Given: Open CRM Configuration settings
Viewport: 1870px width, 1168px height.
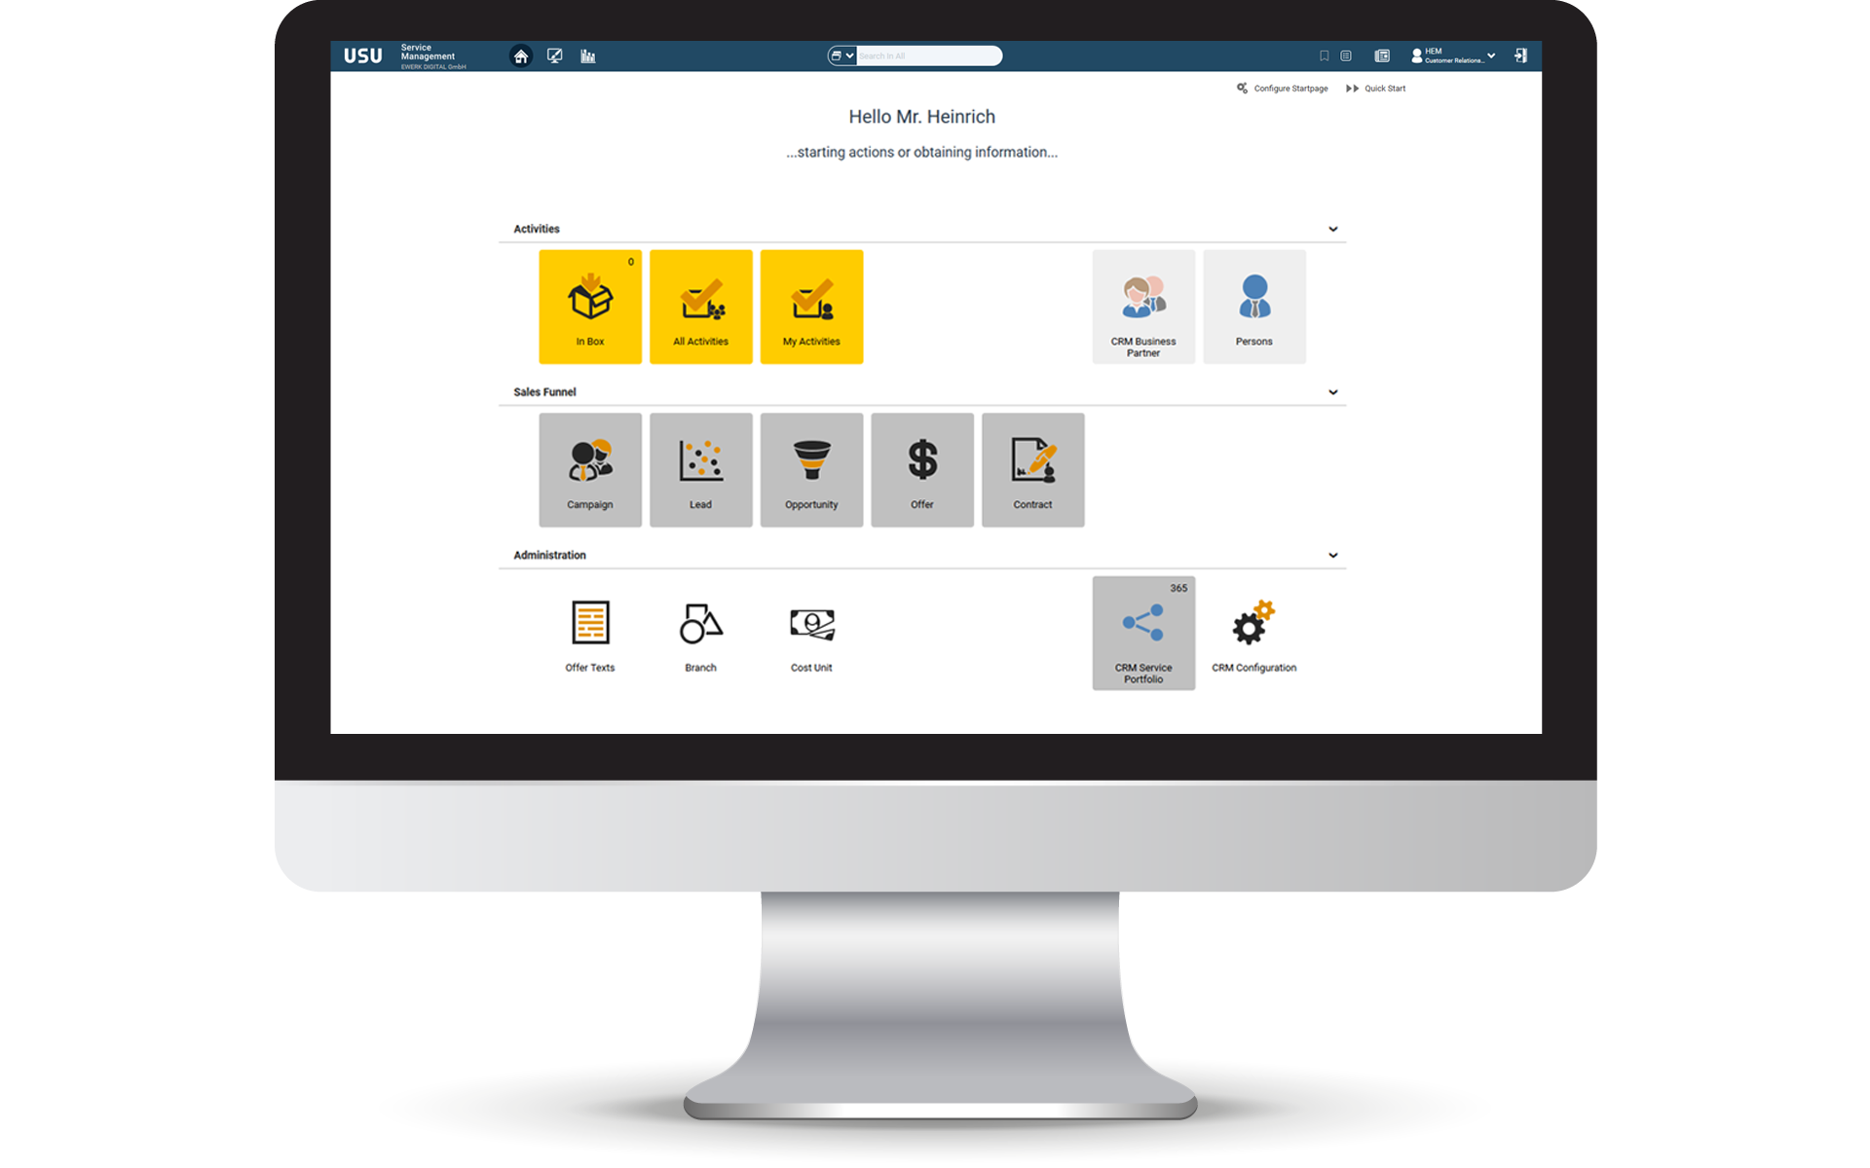Looking at the screenshot, I should (1253, 633).
